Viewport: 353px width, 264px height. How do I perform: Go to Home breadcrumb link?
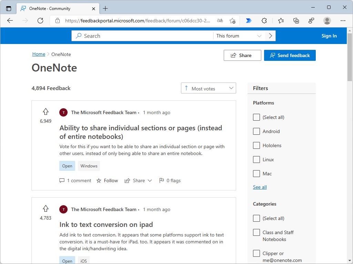pyautogui.click(x=39, y=54)
